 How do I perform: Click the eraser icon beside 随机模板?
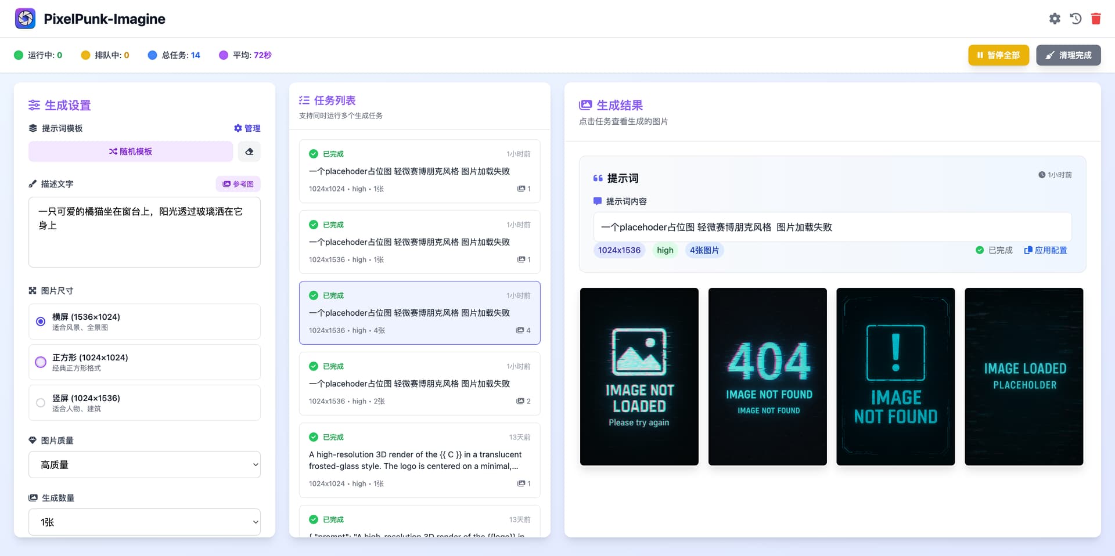click(x=249, y=151)
